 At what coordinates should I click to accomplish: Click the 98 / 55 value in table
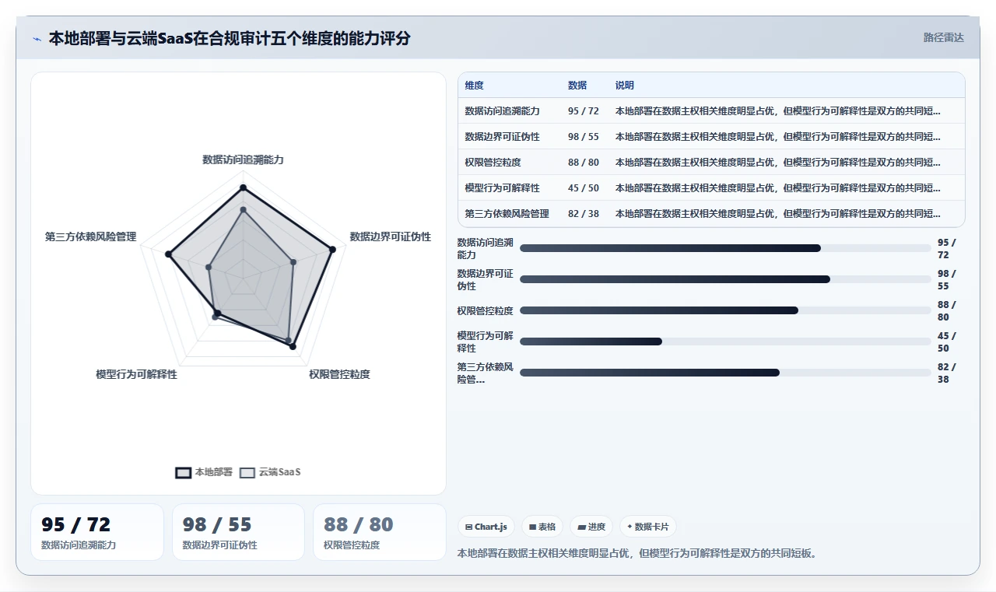click(x=584, y=137)
